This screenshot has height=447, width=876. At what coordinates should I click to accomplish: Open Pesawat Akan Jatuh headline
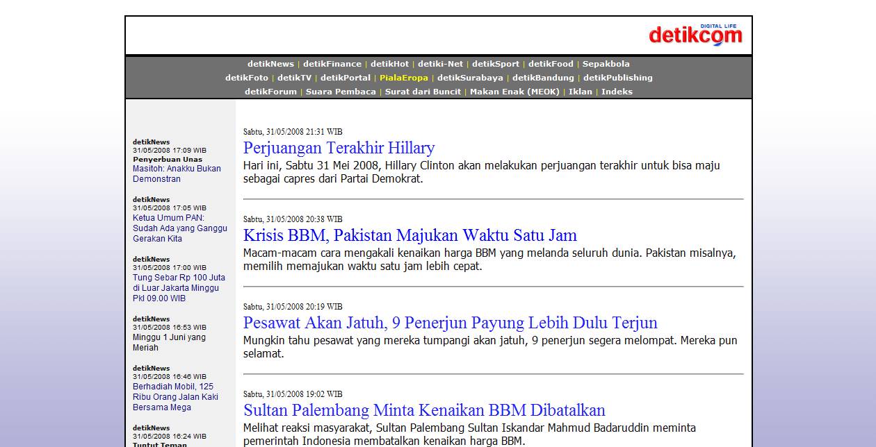[451, 323]
